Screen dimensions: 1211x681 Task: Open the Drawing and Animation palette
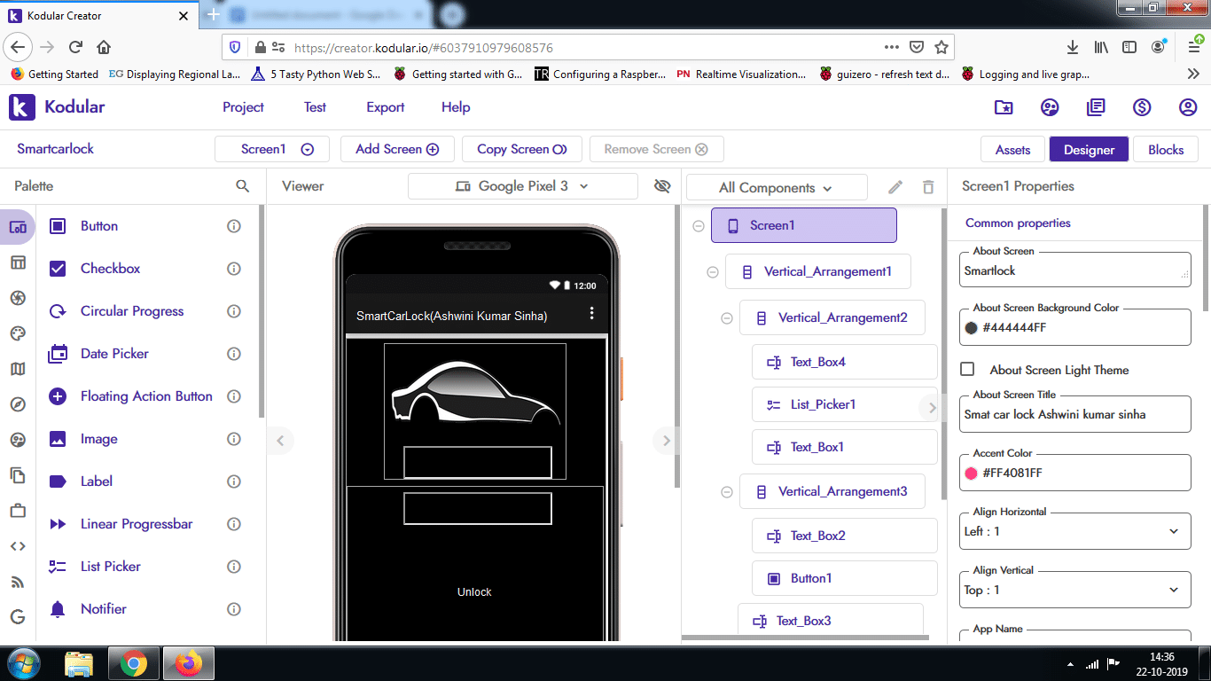coord(18,333)
